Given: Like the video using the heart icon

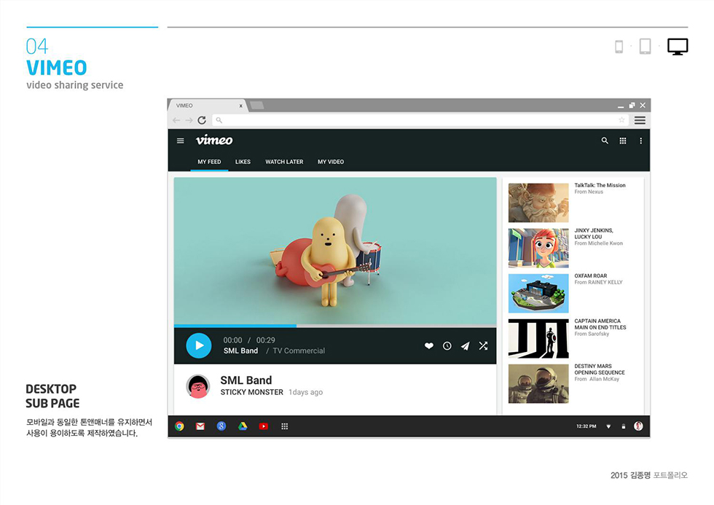Looking at the screenshot, I should [x=428, y=345].
